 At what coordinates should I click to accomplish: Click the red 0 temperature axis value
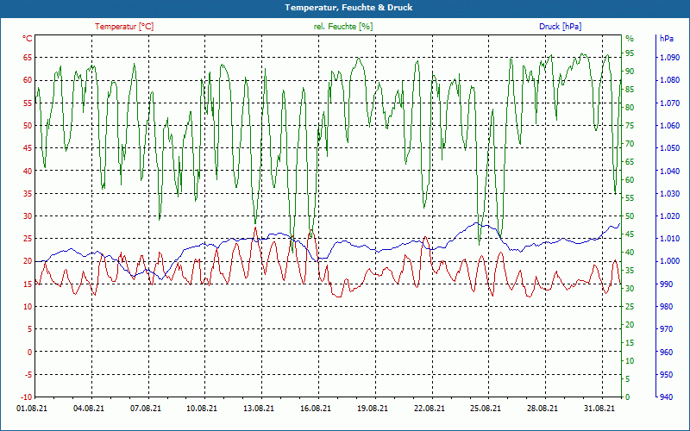30,352
